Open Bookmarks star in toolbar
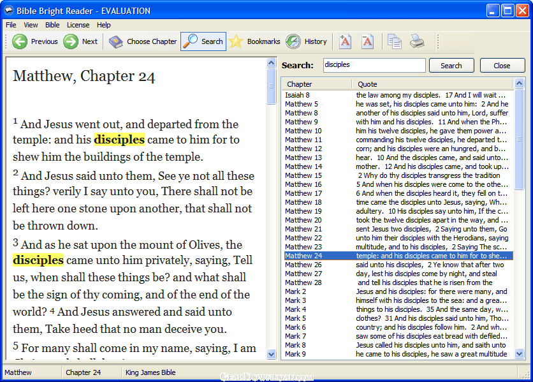 coord(254,41)
